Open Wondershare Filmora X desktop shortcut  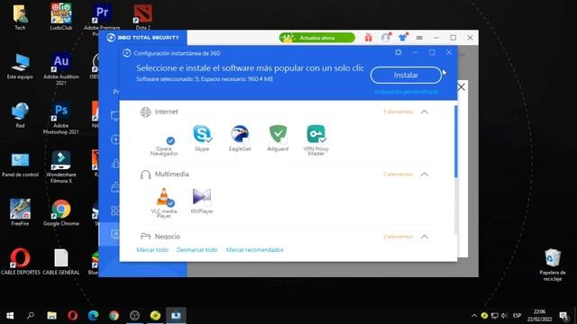61,167
